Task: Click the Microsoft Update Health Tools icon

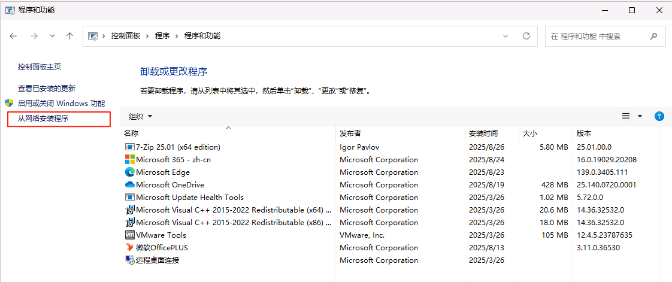Action: click(x=129, y=198)
